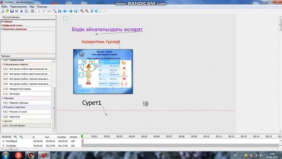Select 3.01 Фигурная скобка вертикальная левая
The image size is (282, 159).
tap(26, 69)
